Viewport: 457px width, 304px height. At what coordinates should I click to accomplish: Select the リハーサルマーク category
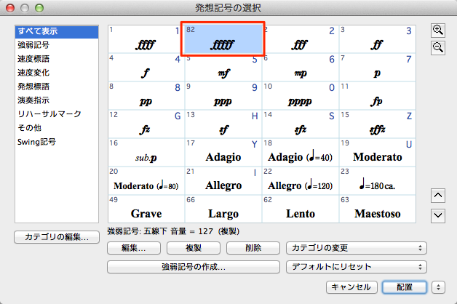(57, 114)
